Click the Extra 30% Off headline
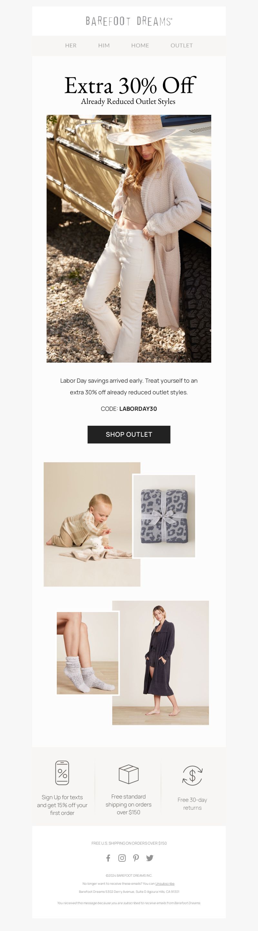This screenshot has width=258, height=931. (130, 86)
